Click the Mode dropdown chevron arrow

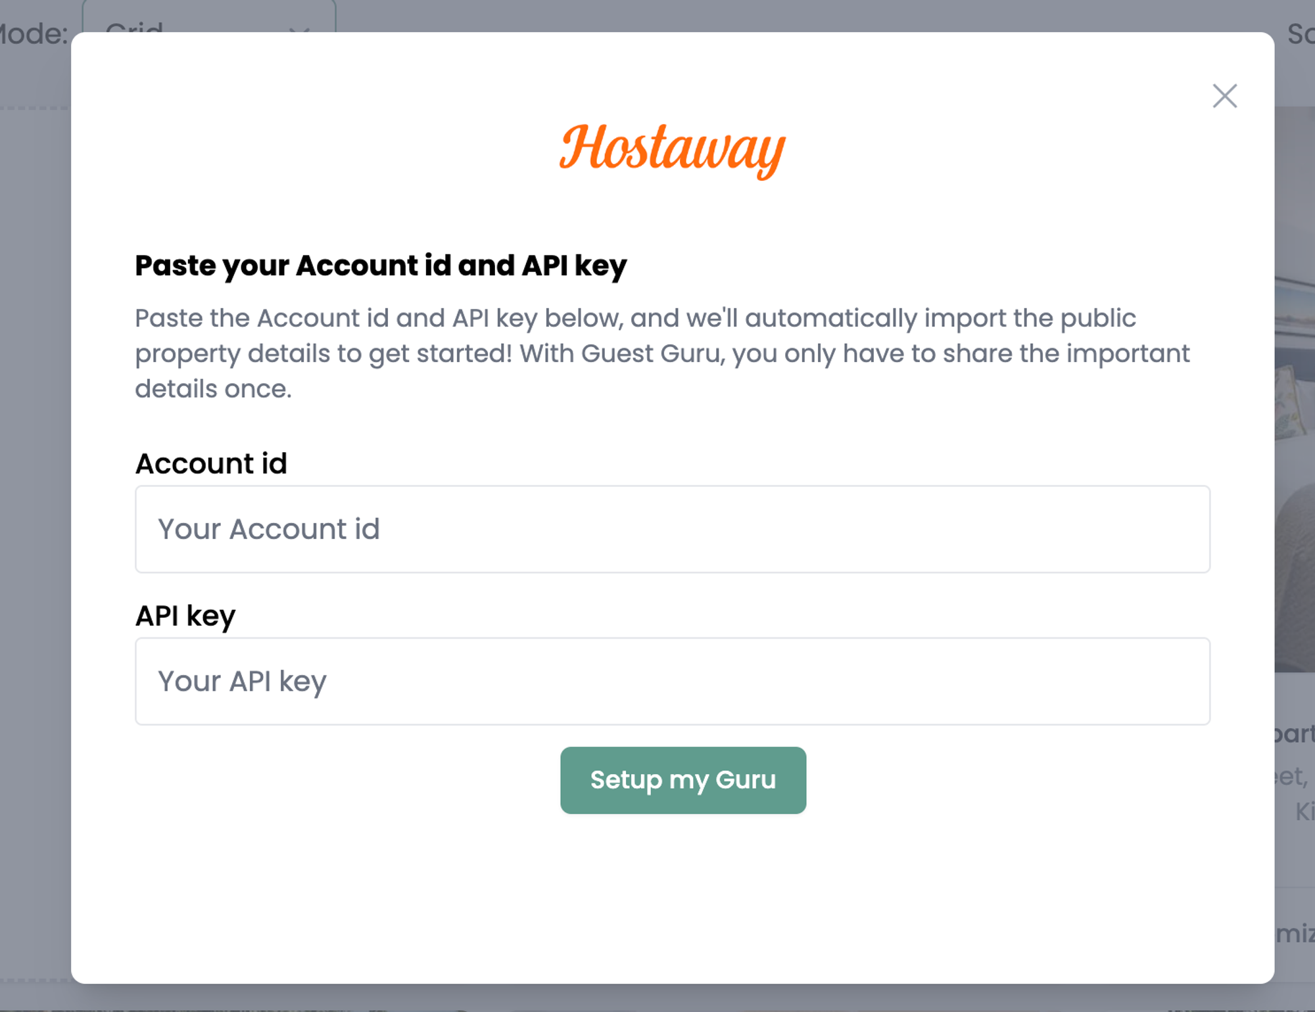299,29
